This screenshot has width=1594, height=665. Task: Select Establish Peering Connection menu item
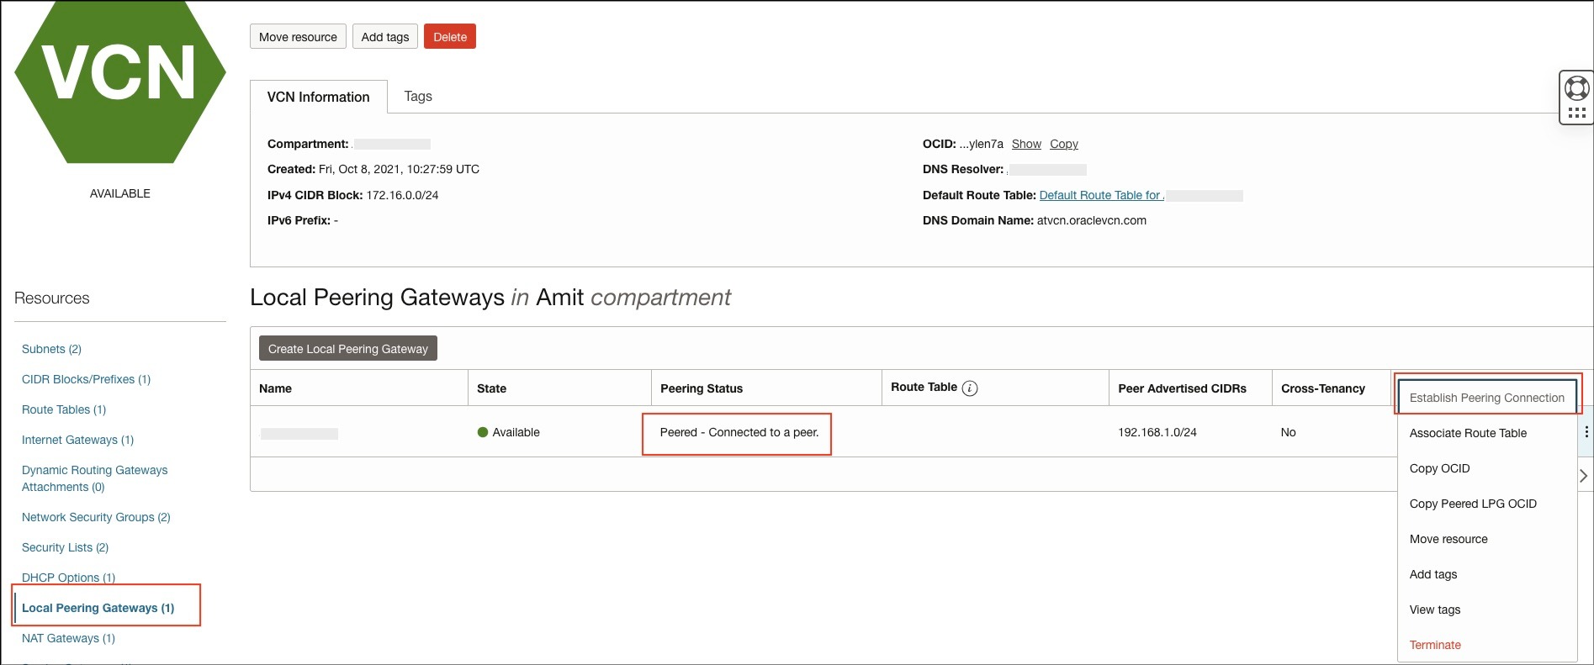(1486, 398)
